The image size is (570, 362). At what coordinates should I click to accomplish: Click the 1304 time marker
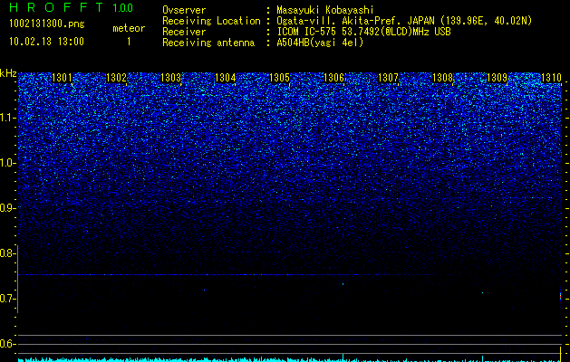click(x=225, y=78)
